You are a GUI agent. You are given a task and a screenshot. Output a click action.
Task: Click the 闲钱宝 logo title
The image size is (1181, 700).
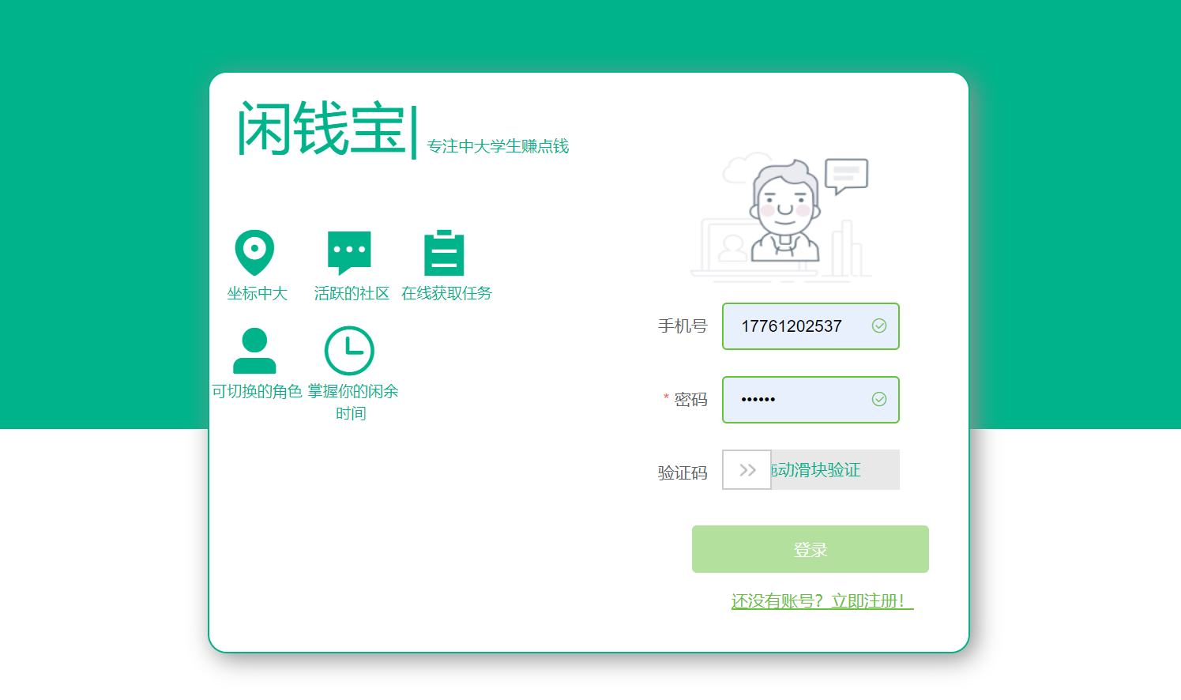(x=322, y=129)
